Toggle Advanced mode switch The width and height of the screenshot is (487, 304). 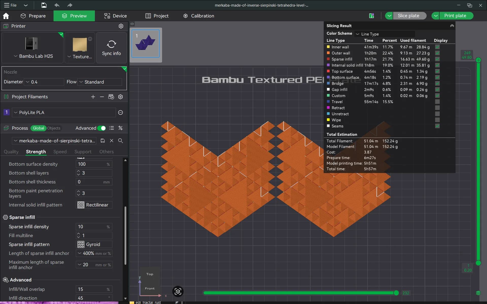tap(101, 128)
